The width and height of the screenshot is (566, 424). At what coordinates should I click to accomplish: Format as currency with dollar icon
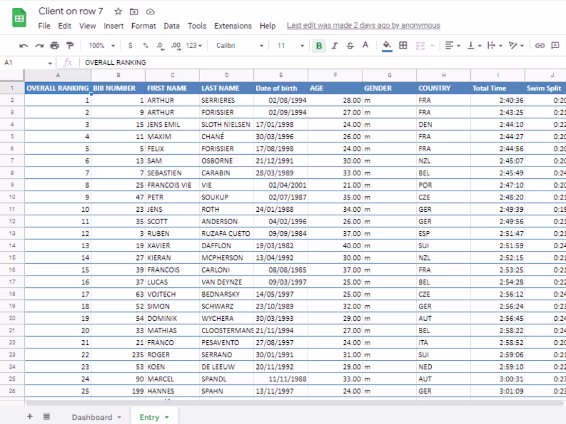pyautogui.click(x=130, y=45)
